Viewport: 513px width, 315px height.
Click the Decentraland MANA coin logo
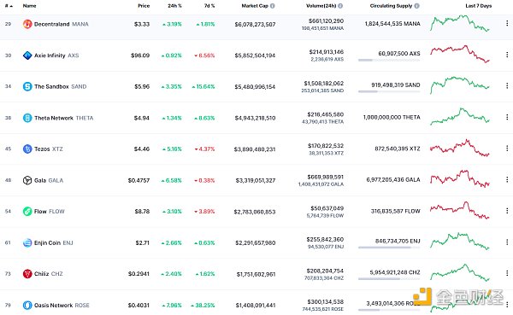[x=27, y=24]
